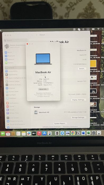Viewport: 104px width, 185px height.
Task: Open Screen Saver settings
Action: 12,91
